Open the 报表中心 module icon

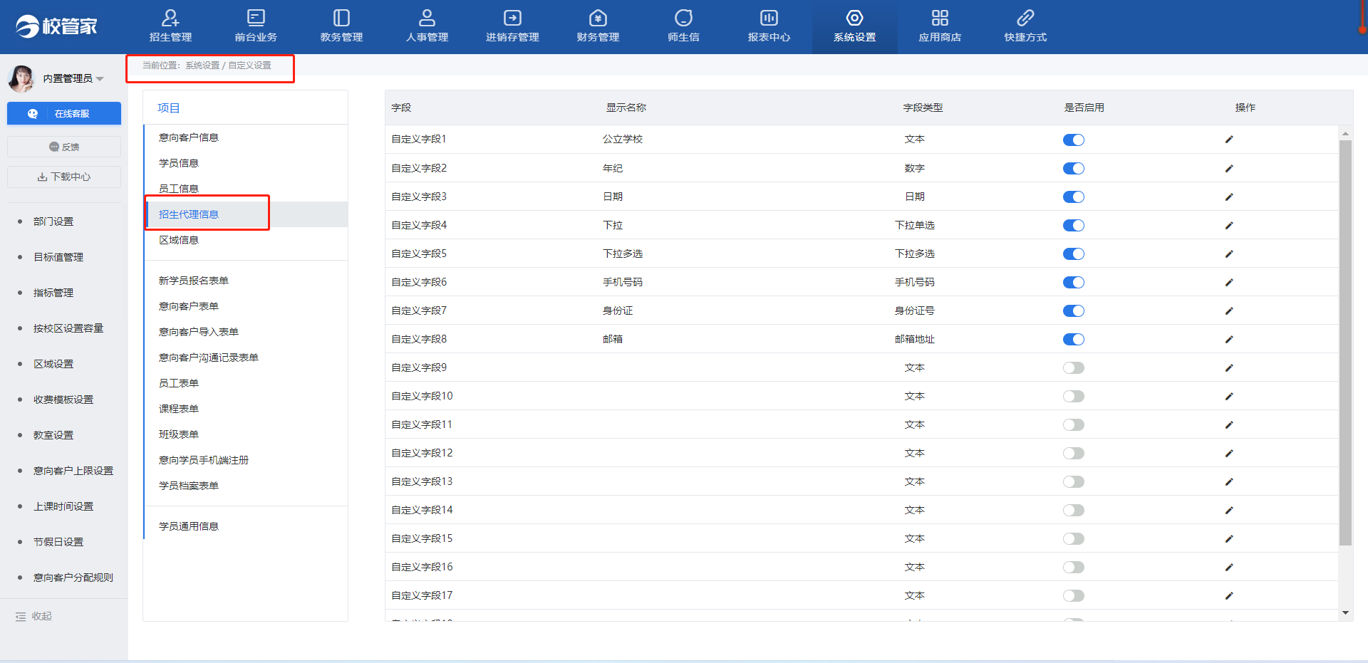[769, 19]
